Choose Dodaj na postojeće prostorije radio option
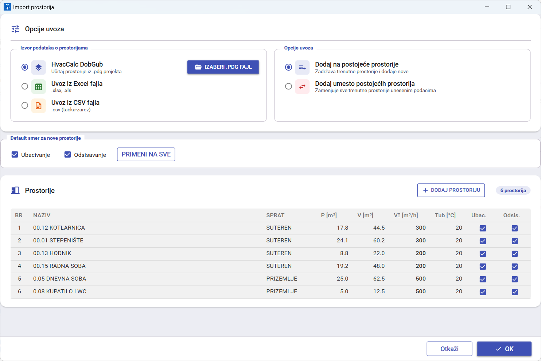 pos(288,67)
